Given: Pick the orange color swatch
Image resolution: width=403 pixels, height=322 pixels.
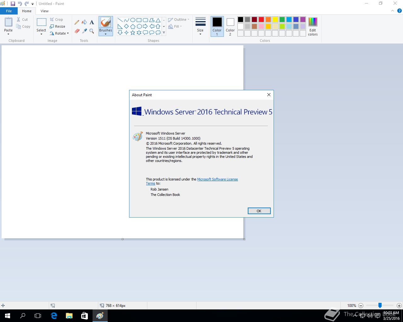Looking at the screenshot, I should [268, 19].
